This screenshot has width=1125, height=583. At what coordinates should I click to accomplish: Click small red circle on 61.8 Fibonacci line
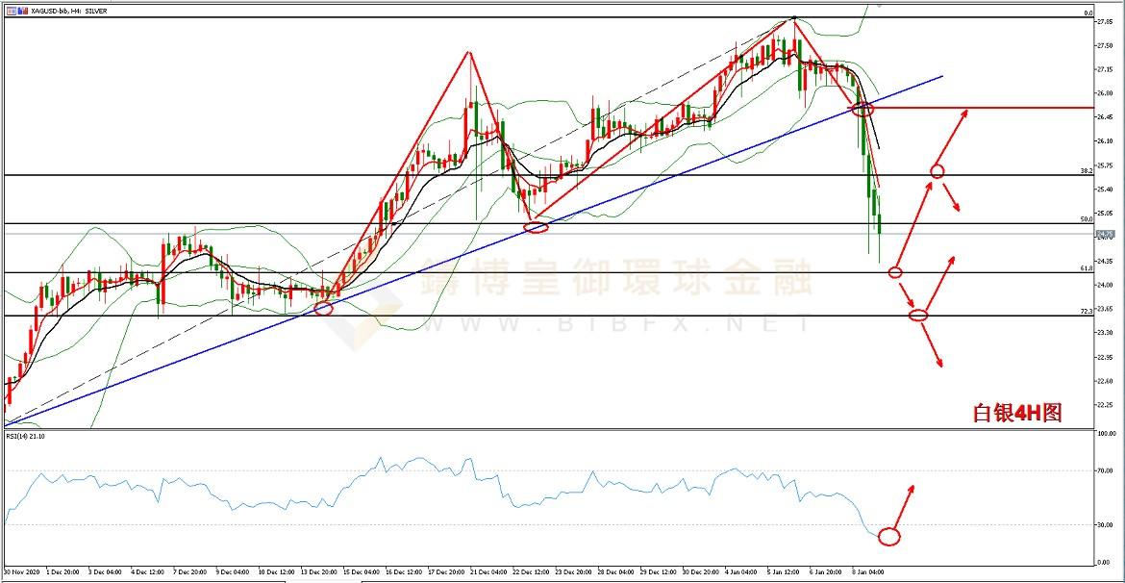point(895,272)
